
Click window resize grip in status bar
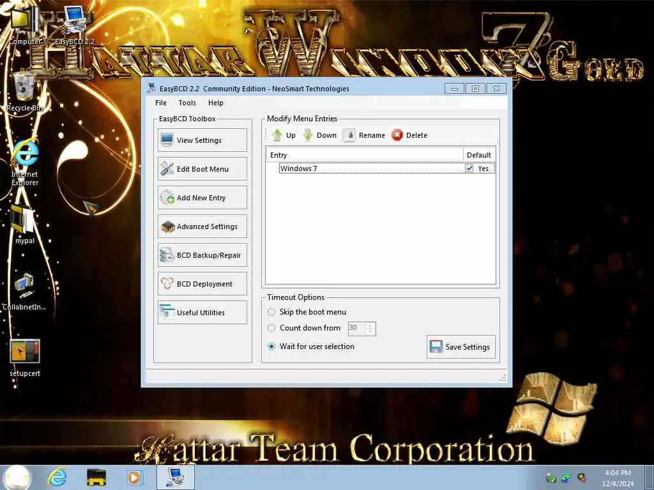503,377
